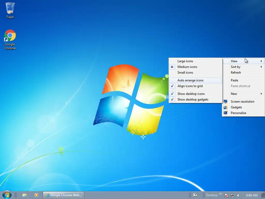Launch Windows Media Player from the taskbar
This screenshot has width=265, height=199.
36,195
